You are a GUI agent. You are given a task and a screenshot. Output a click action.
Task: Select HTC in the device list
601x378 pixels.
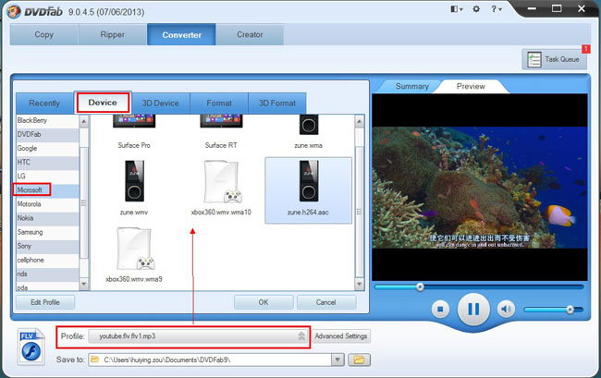coord(47,162)
